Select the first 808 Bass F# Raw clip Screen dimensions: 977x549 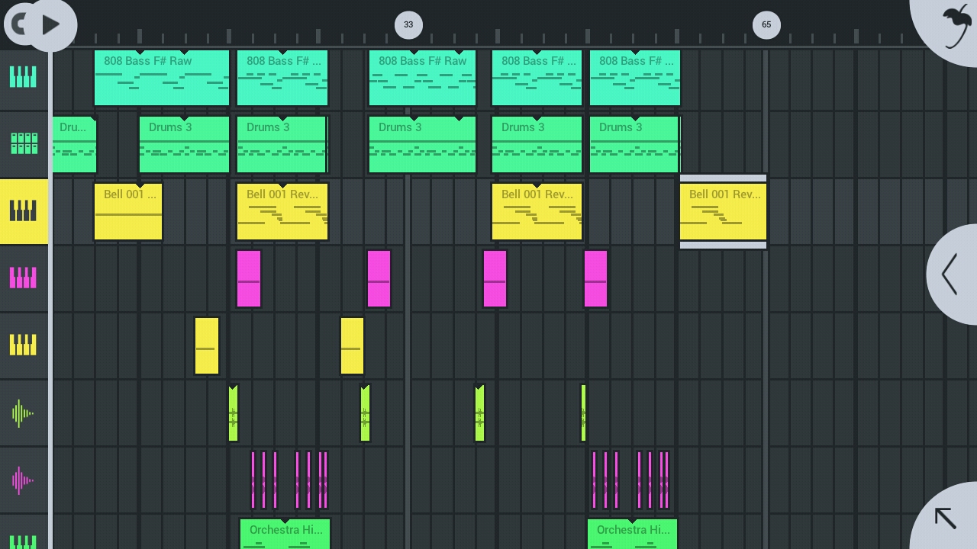click(161, 78)
